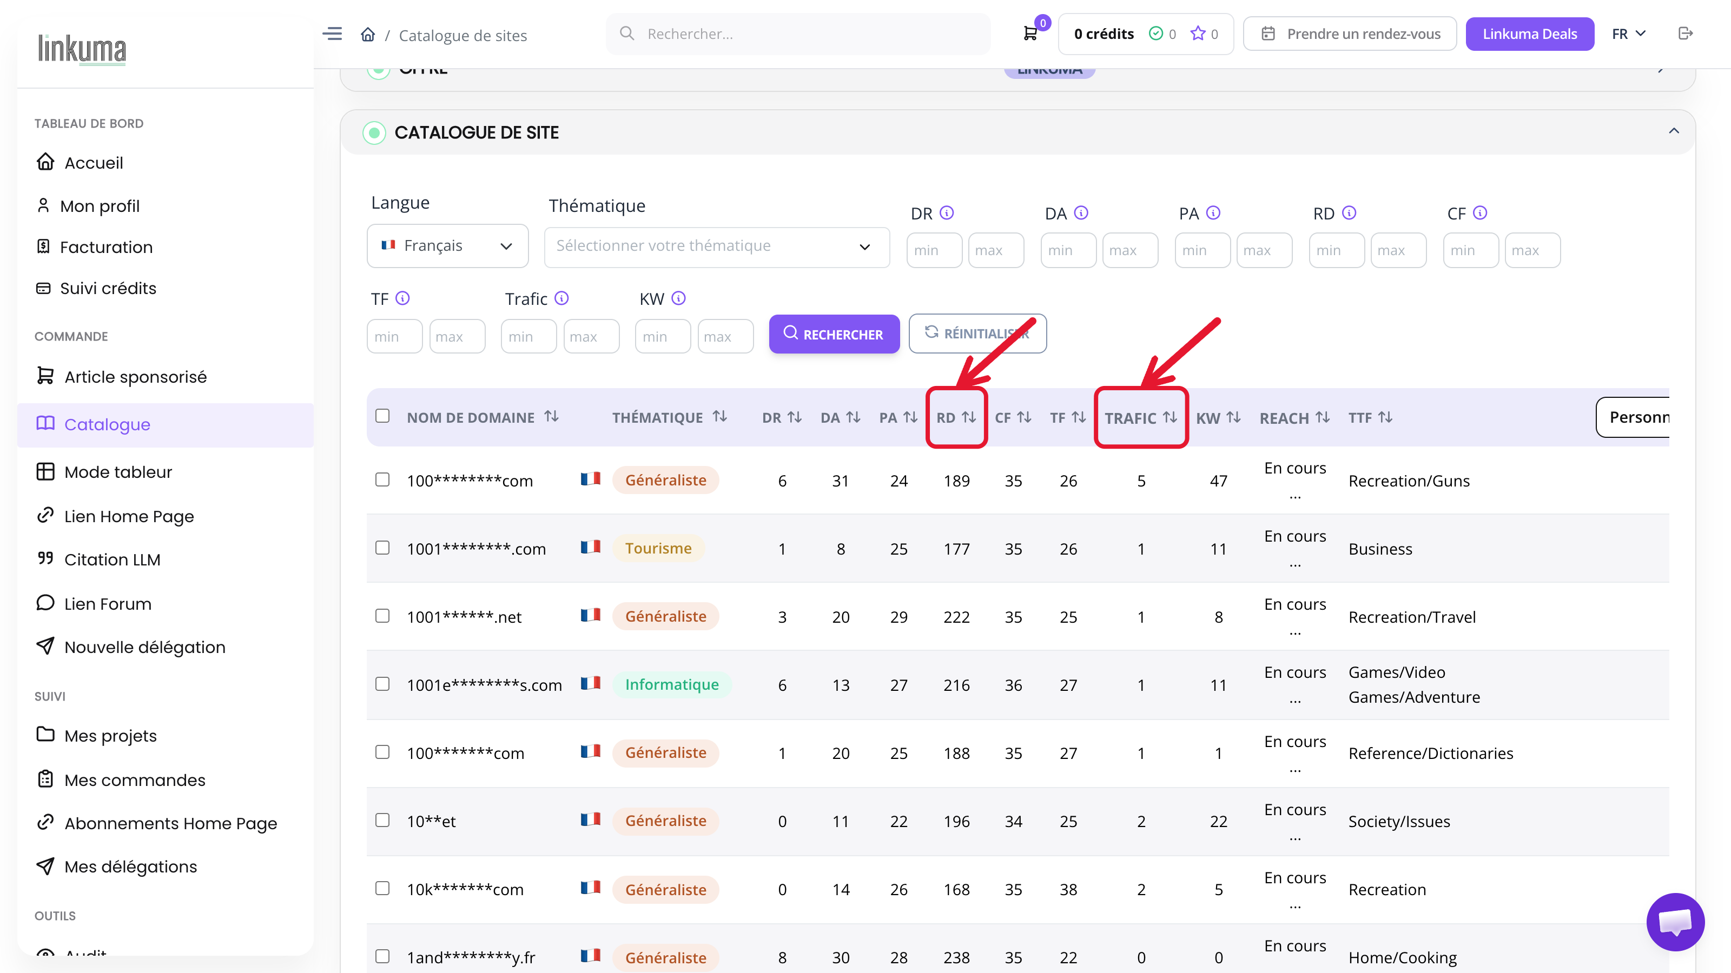
Task: Sort by RD column arrows
Action: click(969, 418)
